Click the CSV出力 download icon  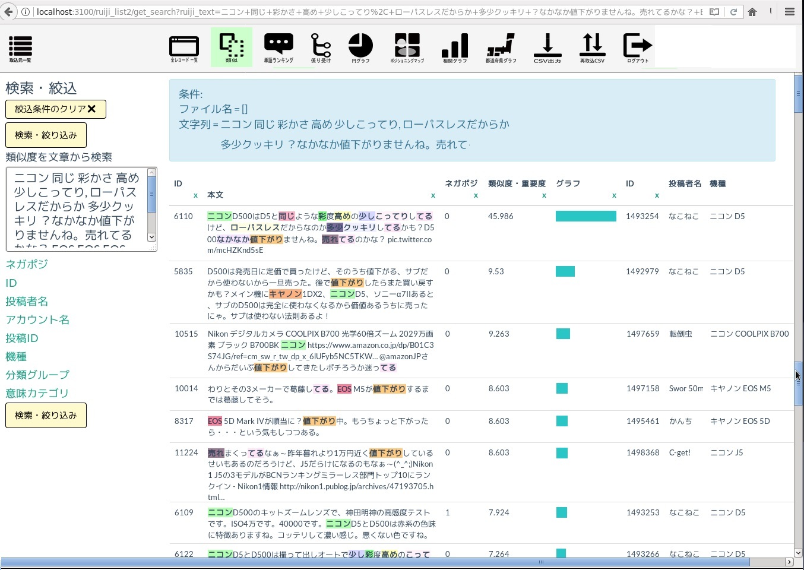click(x=547, y=47)
